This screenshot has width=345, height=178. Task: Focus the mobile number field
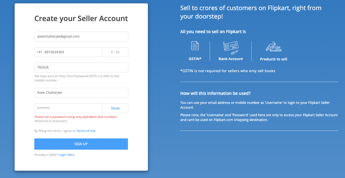pos(69,52)
